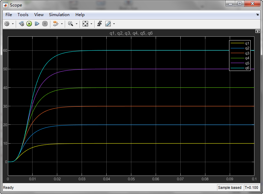
Task: Click the Step Forward button
Action: (37, 24)
